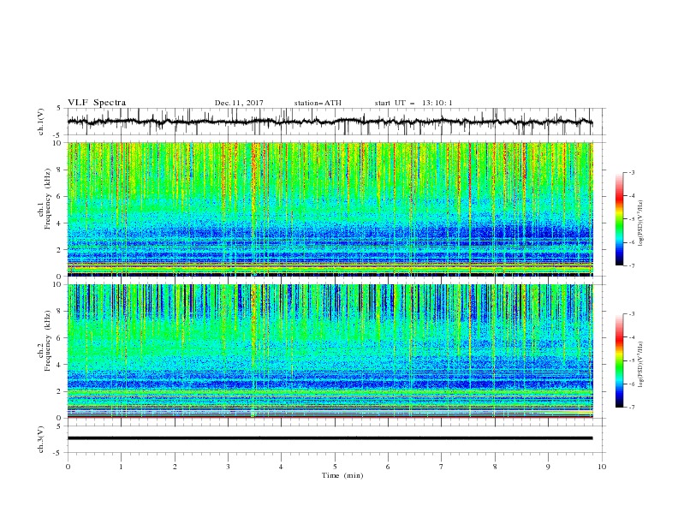Click the "4" frequency tick of ch.2 spectrogram
678x524 pixels.
(61, 365)
